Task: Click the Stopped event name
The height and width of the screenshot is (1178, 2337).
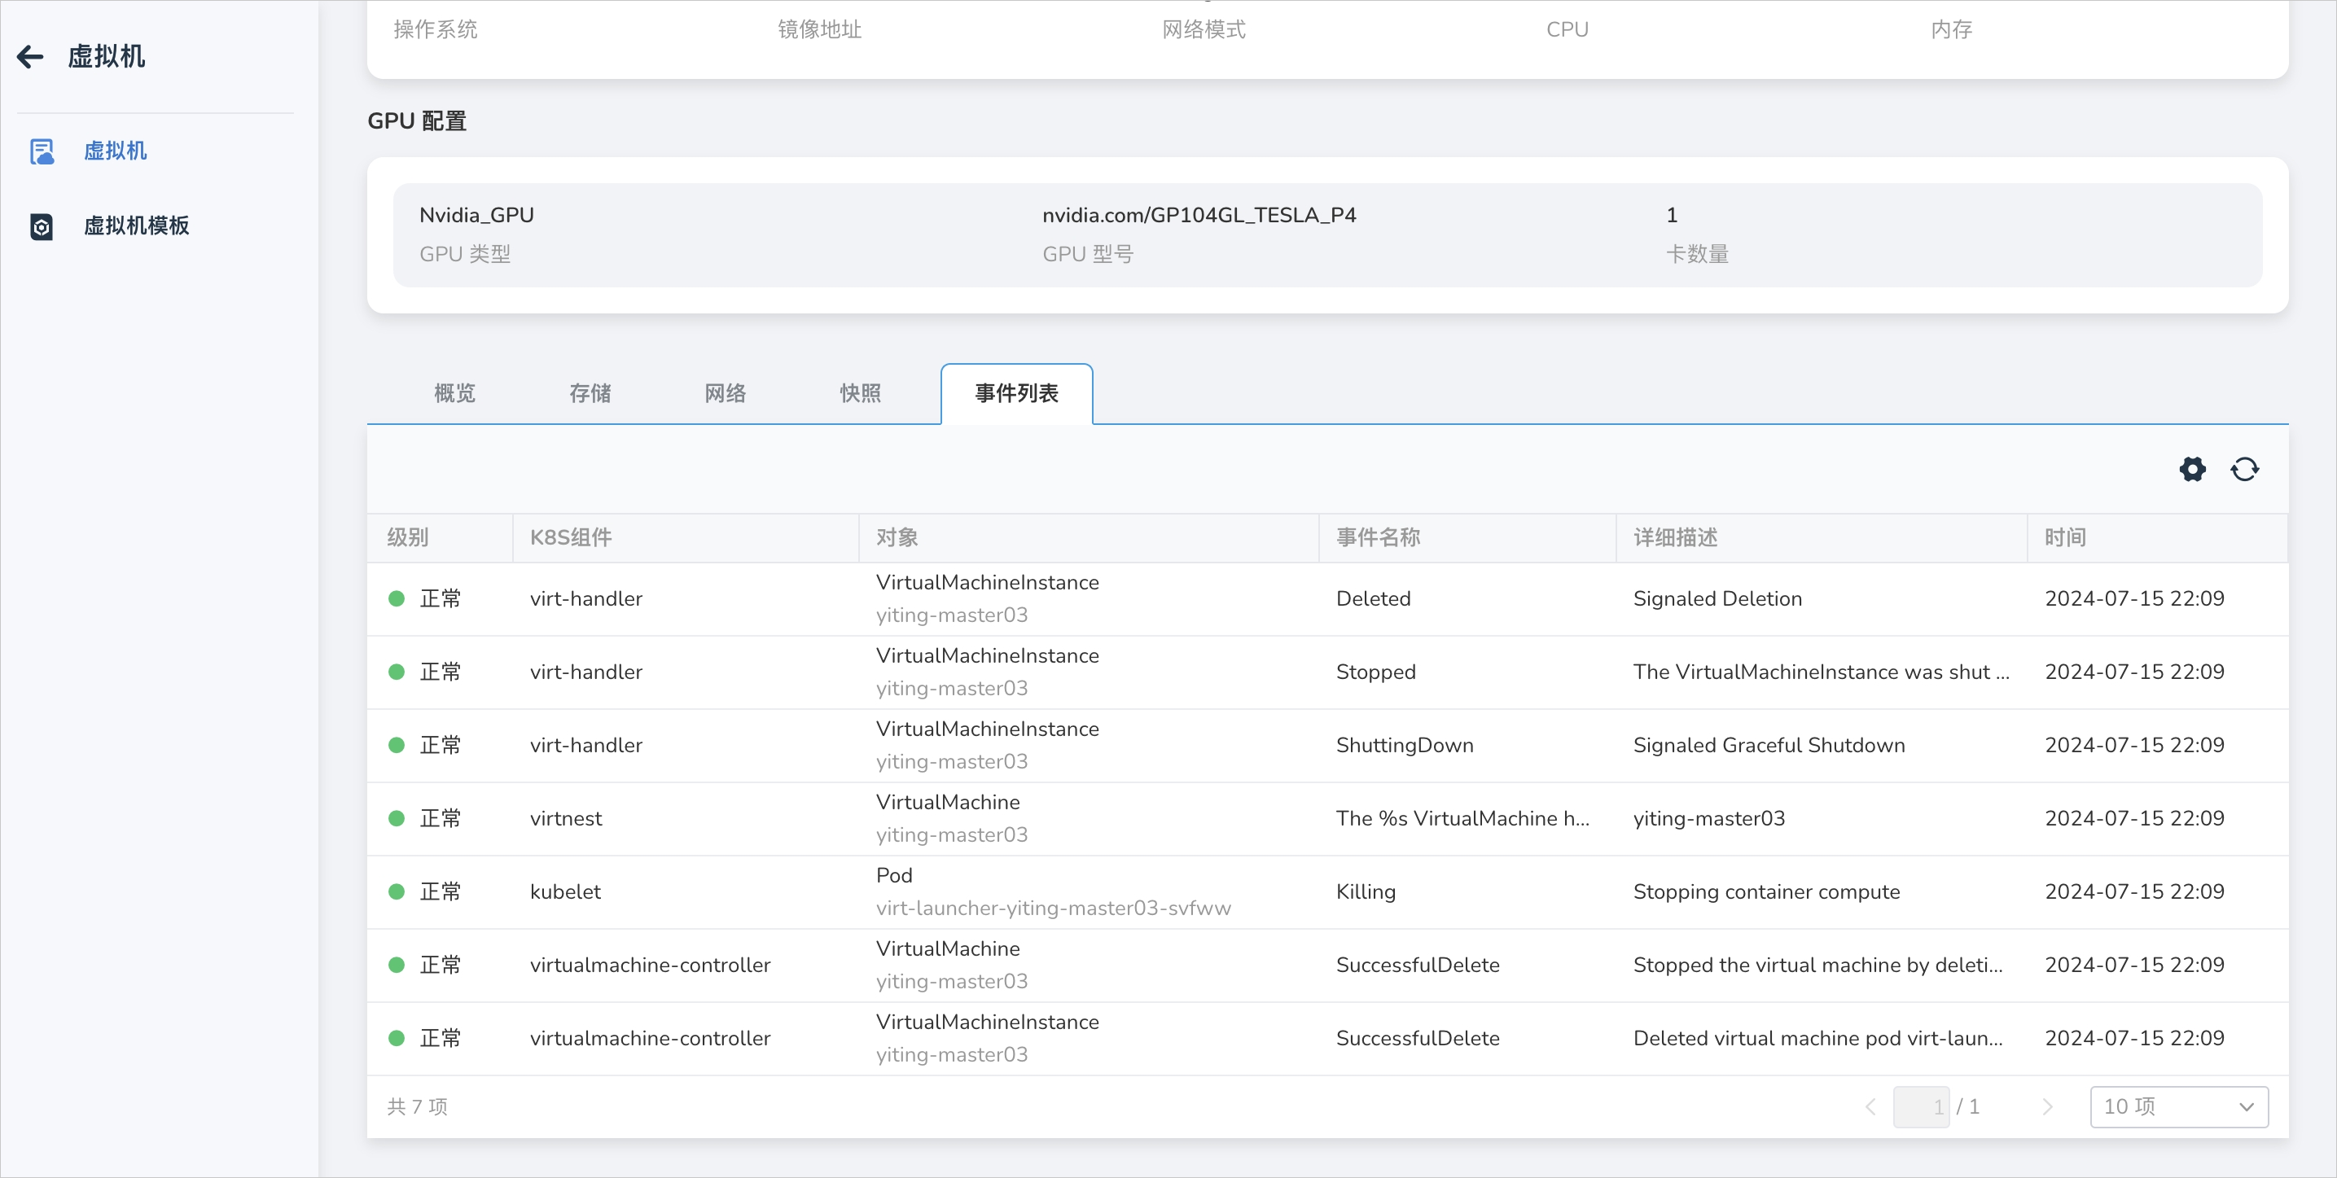Action: click(x=1375, y=672)
